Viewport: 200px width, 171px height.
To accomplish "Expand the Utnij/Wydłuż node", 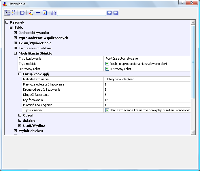I will pos(20,126).
